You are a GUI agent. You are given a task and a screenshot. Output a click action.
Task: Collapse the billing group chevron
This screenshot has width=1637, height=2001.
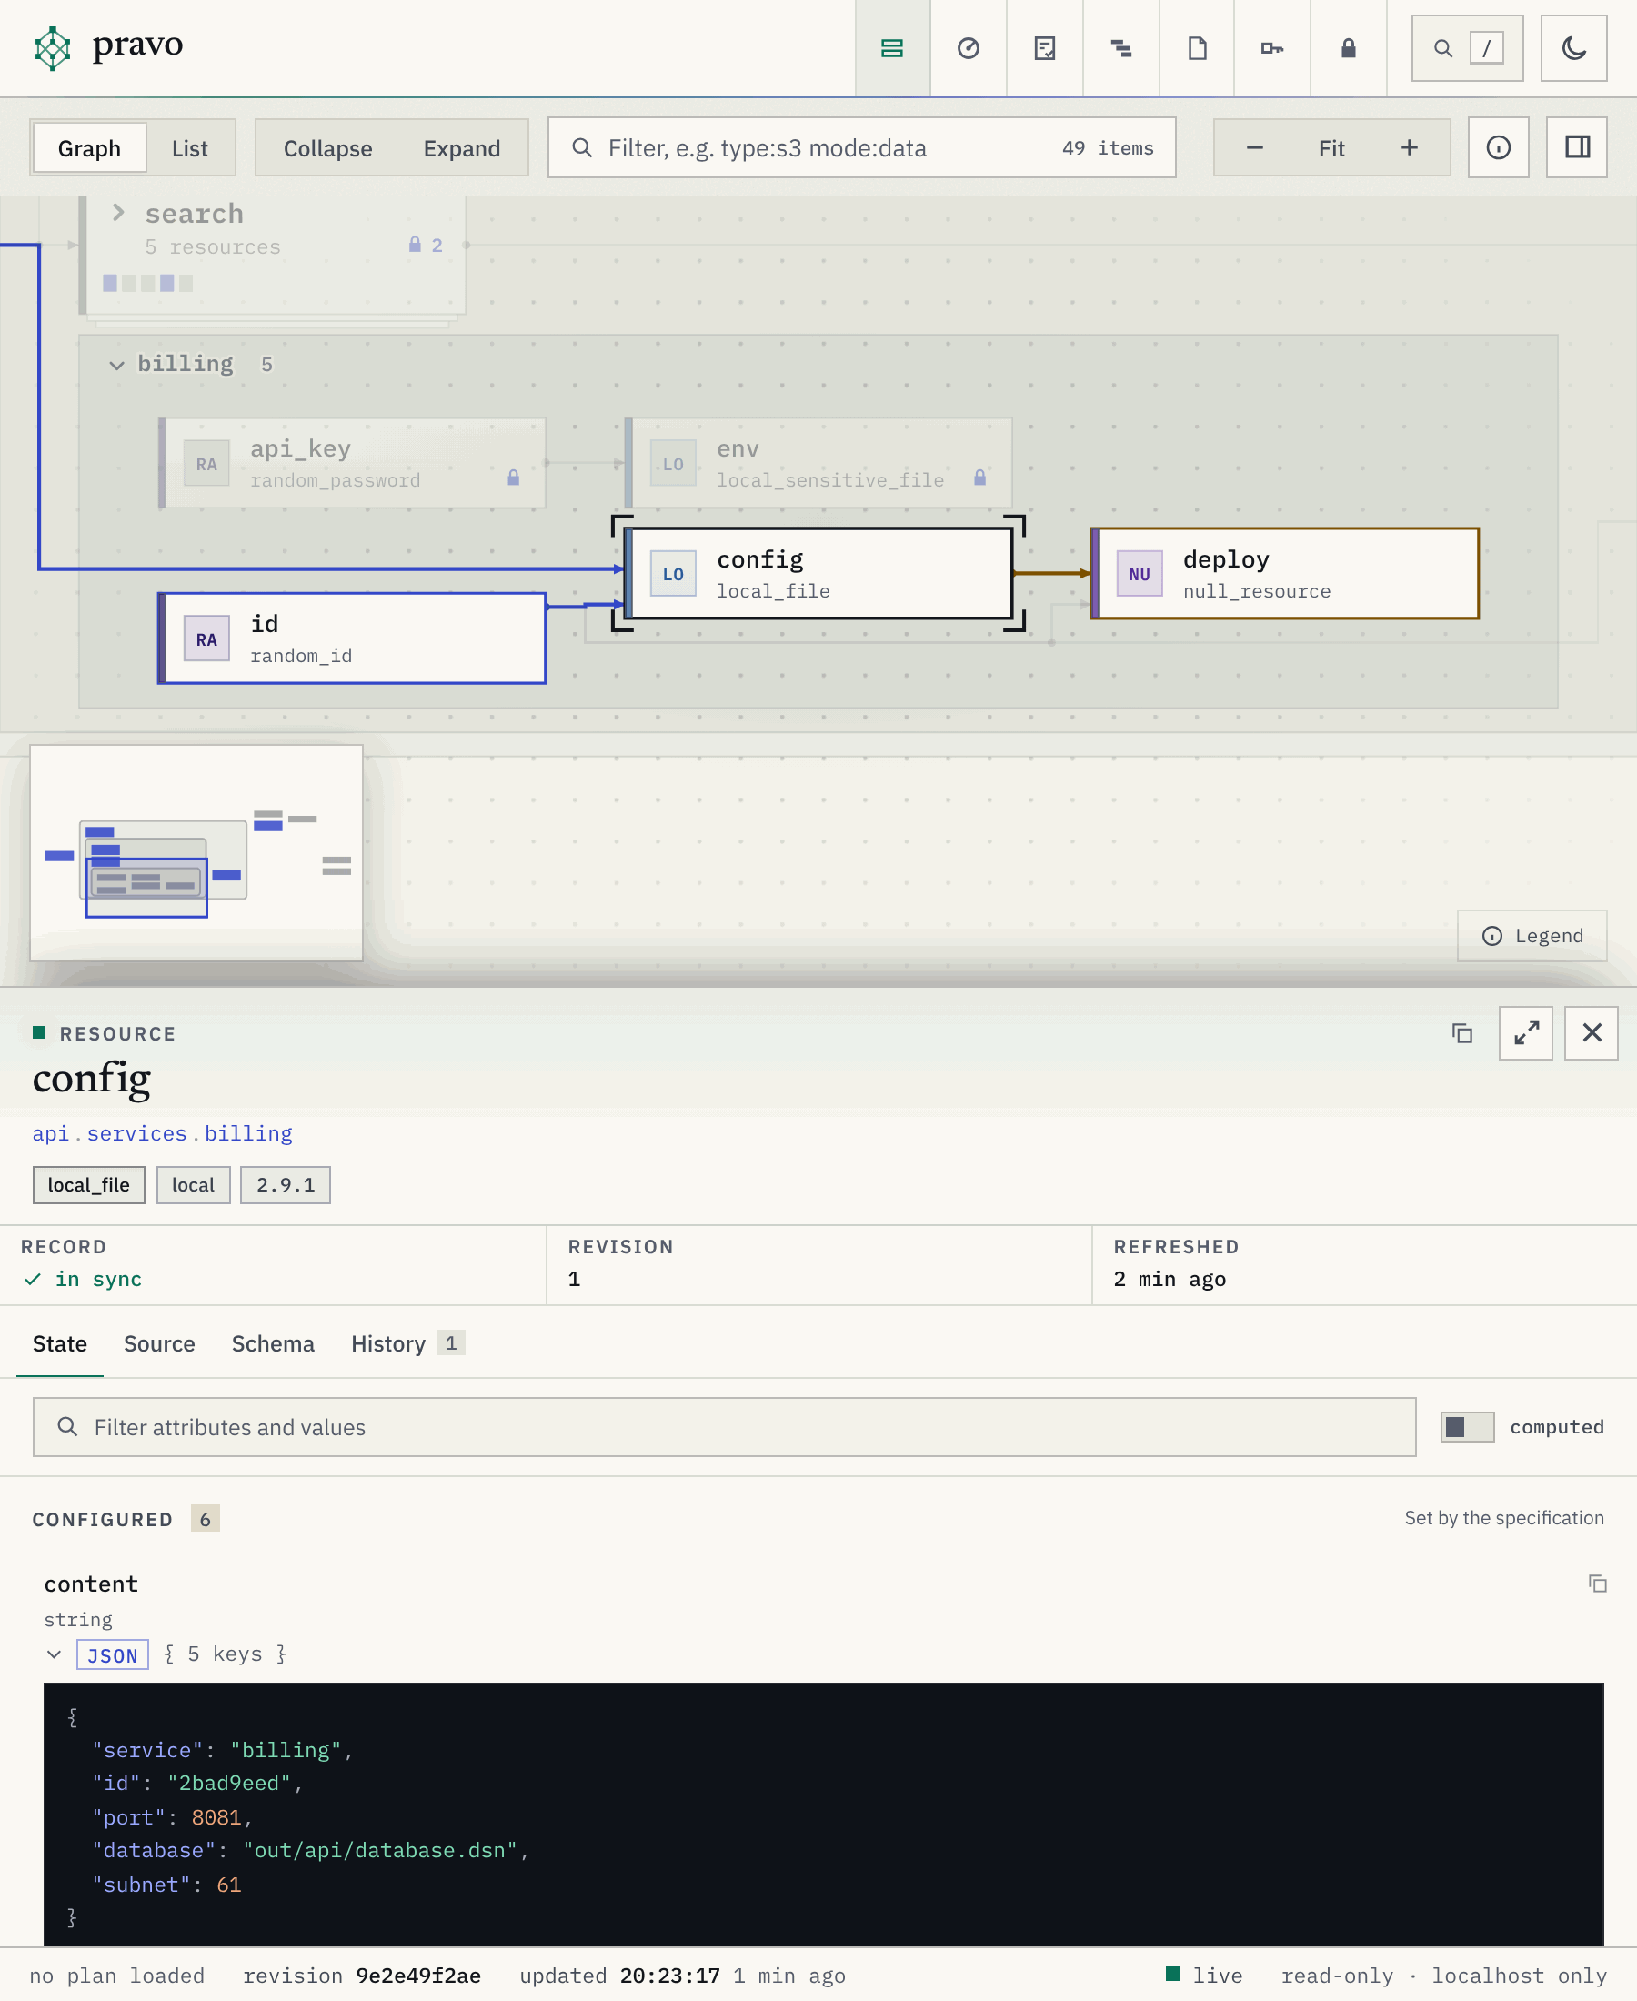(117, 365)
